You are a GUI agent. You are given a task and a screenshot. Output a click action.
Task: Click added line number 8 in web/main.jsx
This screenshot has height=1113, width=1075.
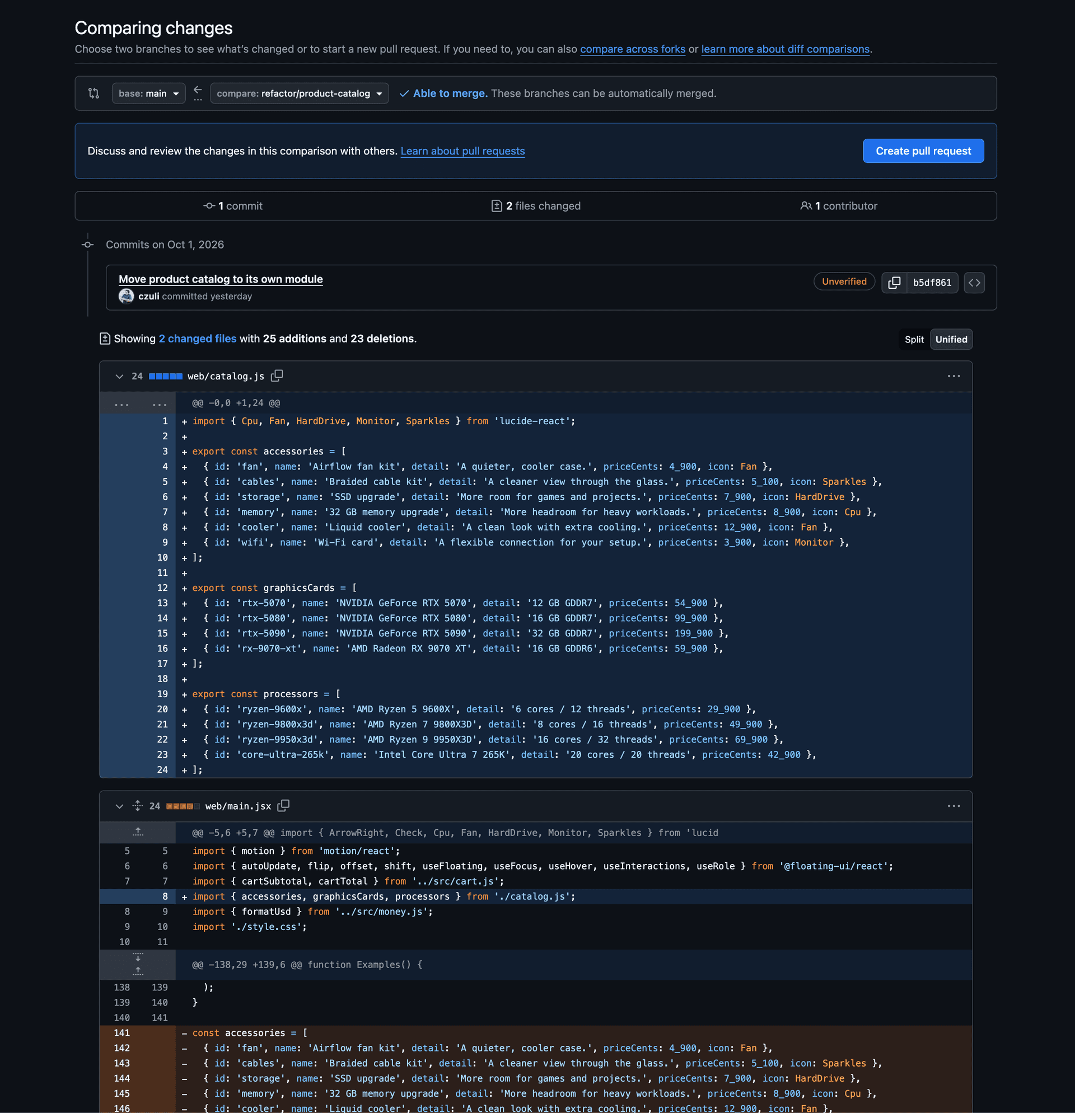165,896
